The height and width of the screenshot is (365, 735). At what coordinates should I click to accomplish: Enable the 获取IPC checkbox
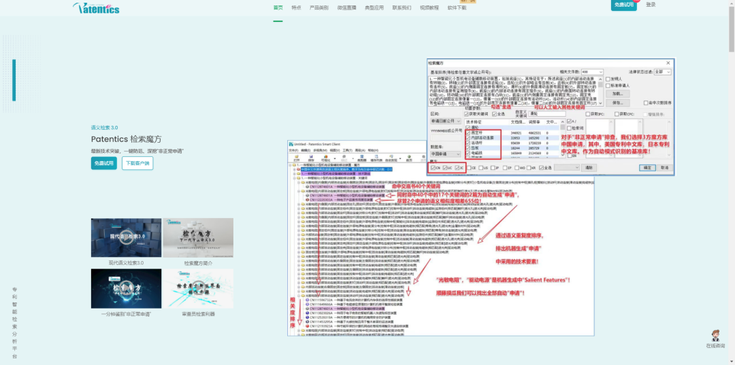588,114
